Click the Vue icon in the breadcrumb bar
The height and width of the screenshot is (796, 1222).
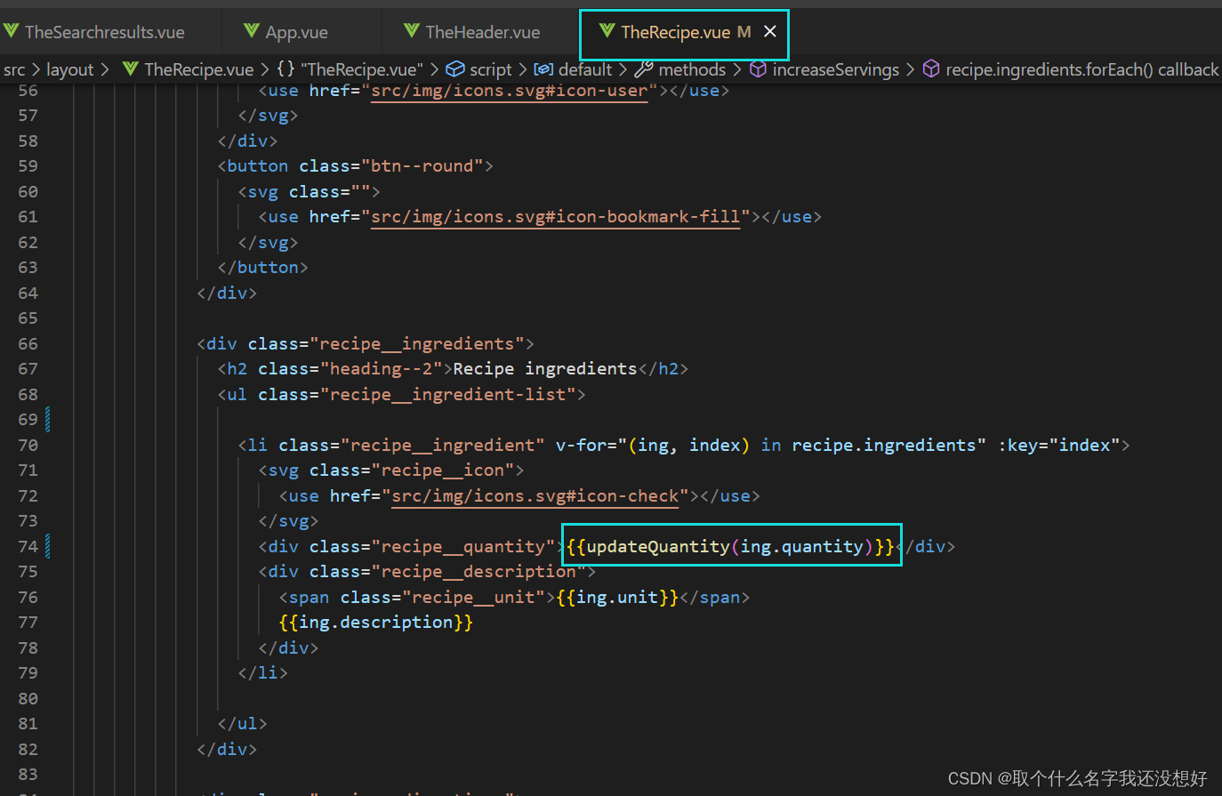[131, 68]
